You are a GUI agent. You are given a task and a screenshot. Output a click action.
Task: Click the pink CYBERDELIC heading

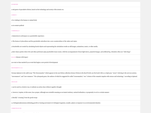pyautogui.click(x=15, y=31)
